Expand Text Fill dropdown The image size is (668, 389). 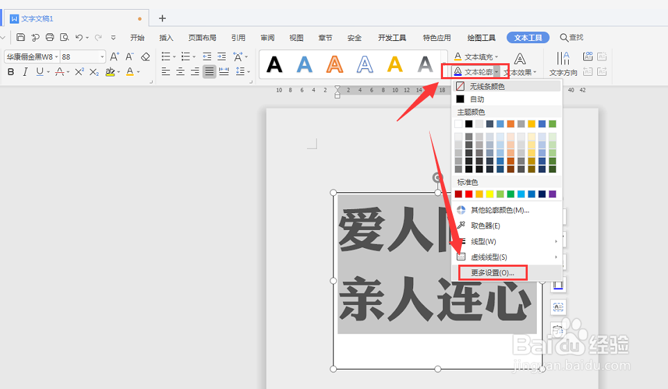(496, 57)
